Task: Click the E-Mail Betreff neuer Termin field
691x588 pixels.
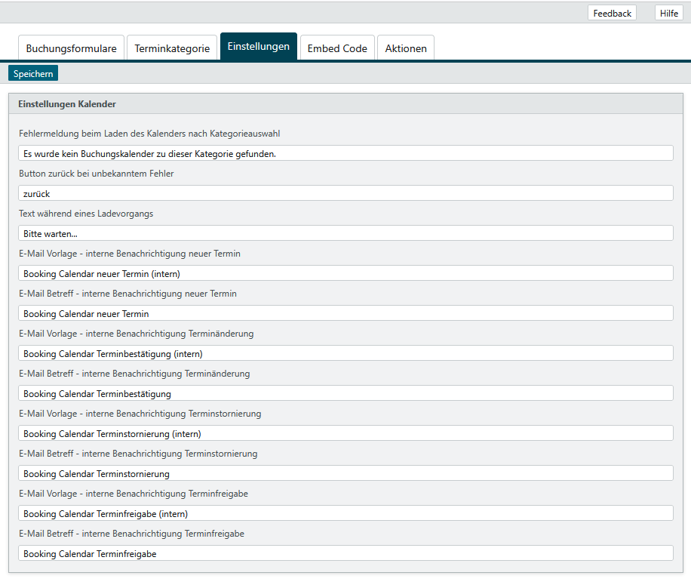Action: click(345, 313)
